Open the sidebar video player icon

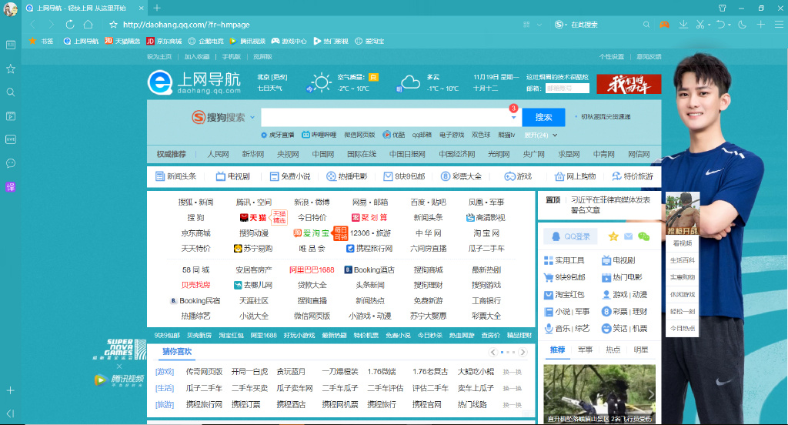pyautogui.click(x=11, y=116)
